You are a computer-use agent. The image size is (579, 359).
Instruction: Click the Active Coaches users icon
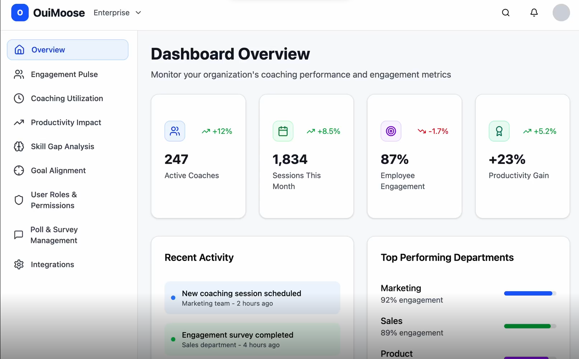(175, 131)
